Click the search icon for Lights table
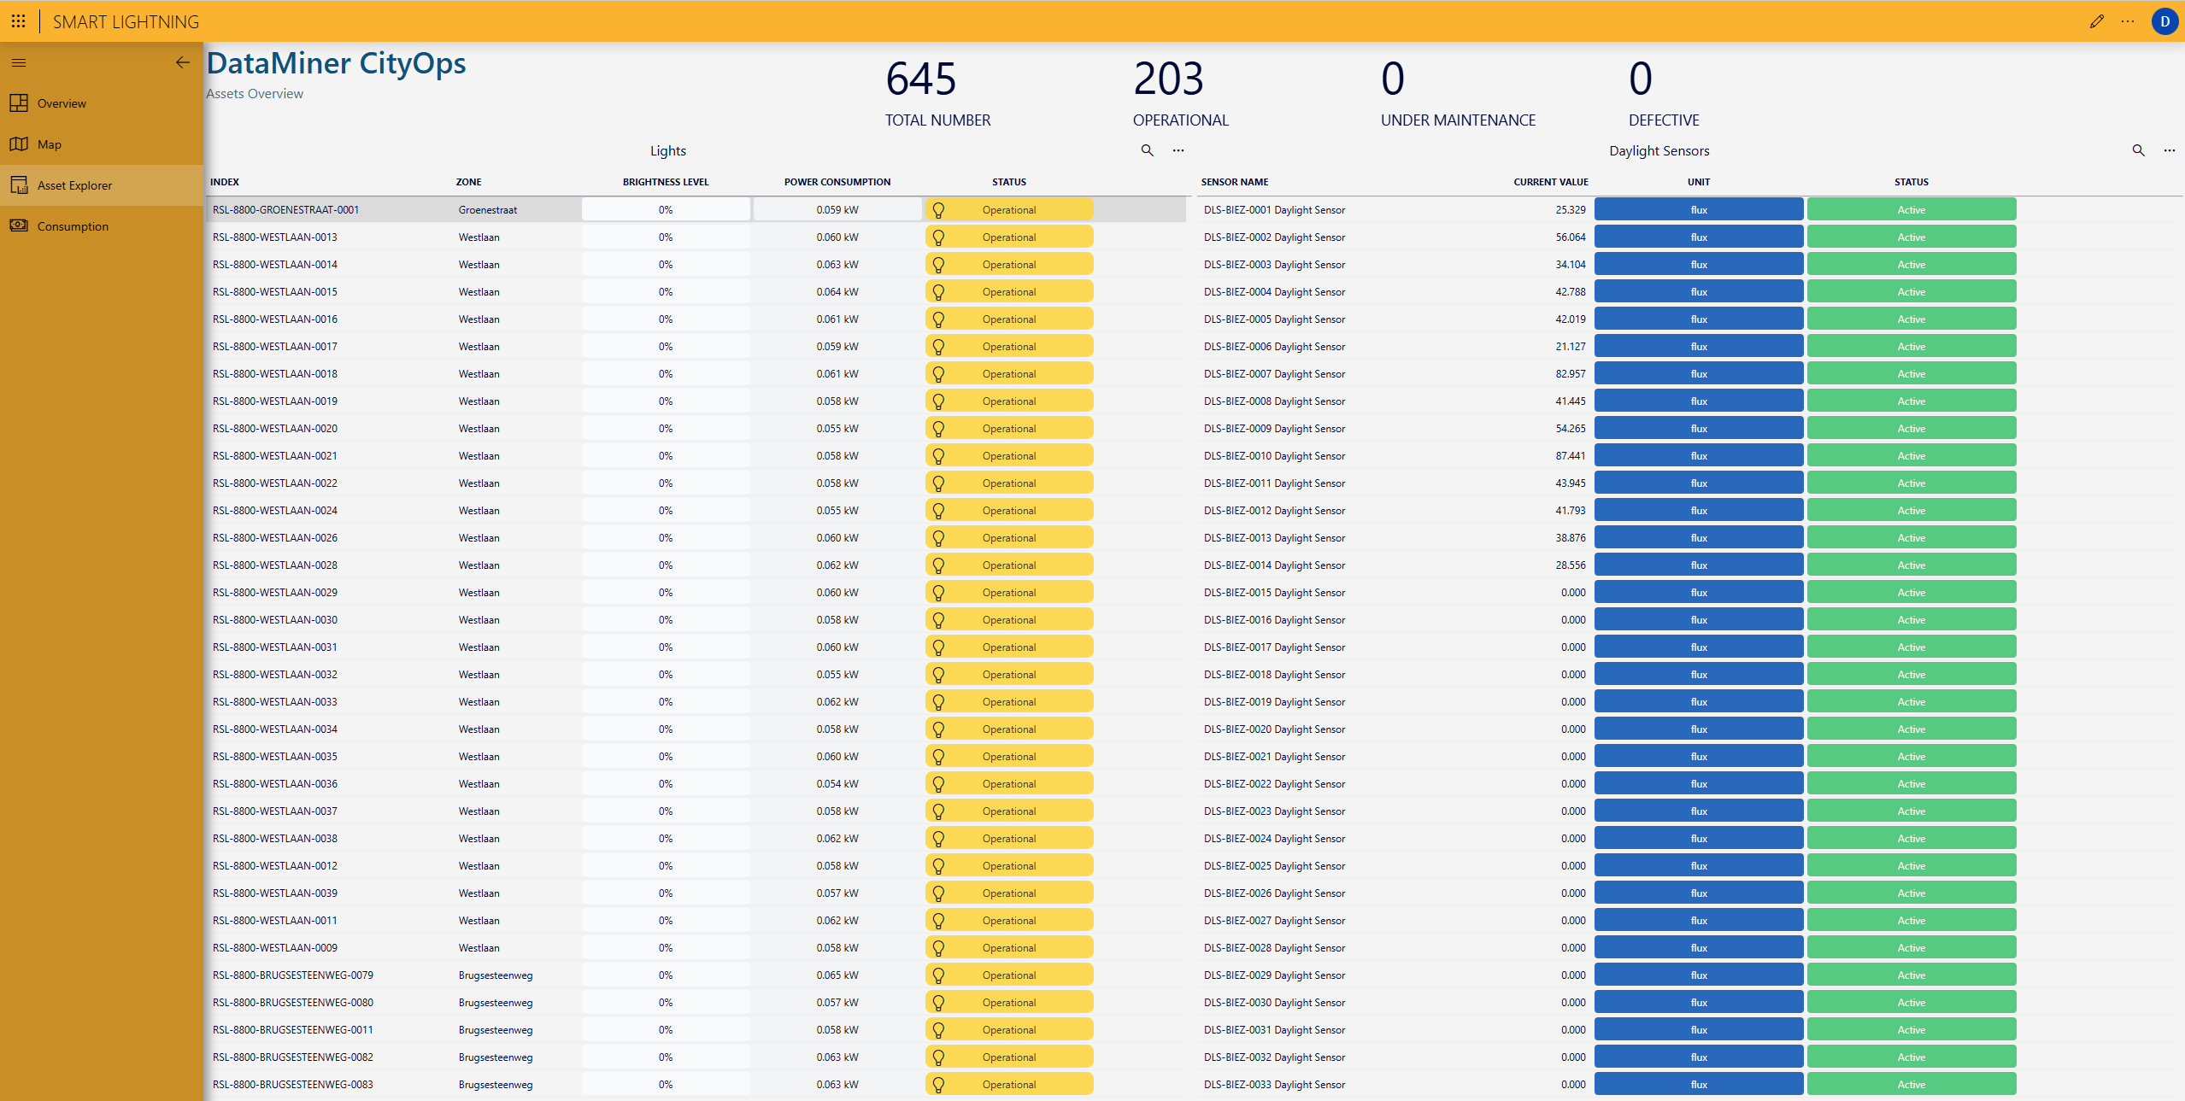This screenshot has width=2185, height=1101. coord(1147,150)
